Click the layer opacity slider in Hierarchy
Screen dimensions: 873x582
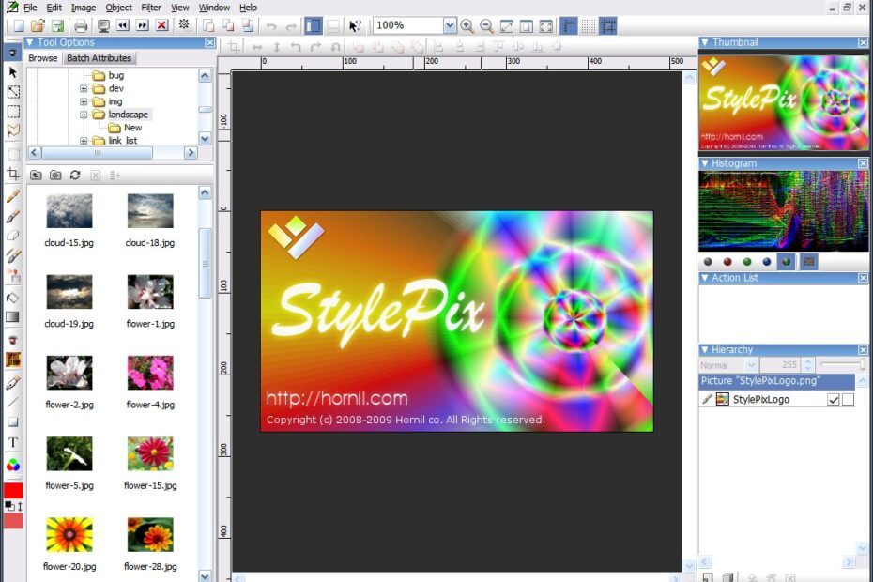pyautogui.click(x=843, y=365)
